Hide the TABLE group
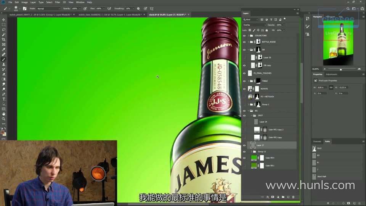The image size is (366, 206). tap(244, 81)
